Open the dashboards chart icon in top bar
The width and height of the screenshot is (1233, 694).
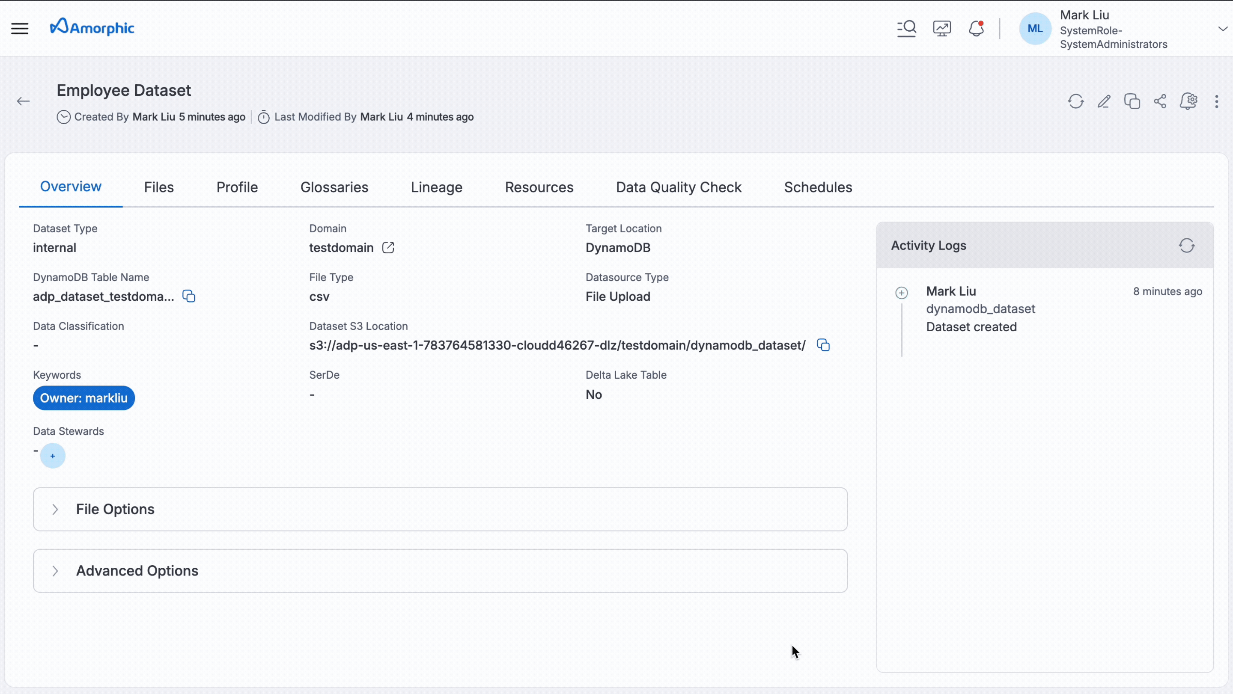941,28
